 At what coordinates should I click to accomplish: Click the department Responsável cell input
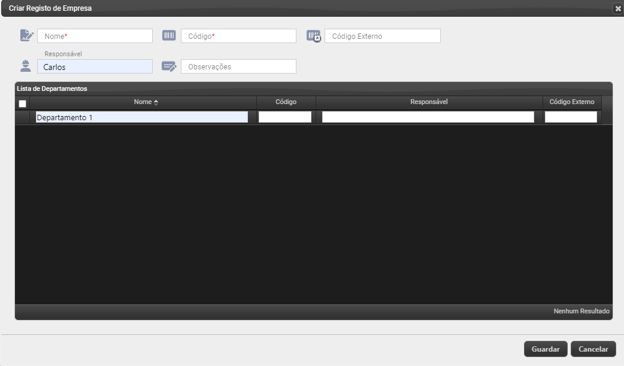428,117
